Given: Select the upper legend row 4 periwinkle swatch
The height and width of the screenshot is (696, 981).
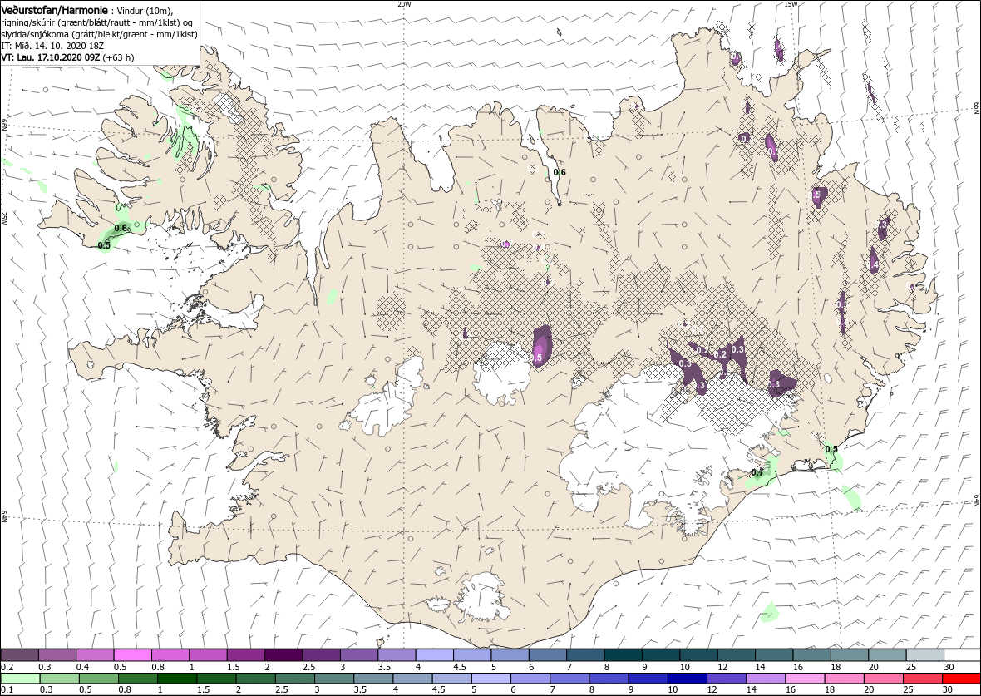Looking at the screenshot, I should (435, 654).
